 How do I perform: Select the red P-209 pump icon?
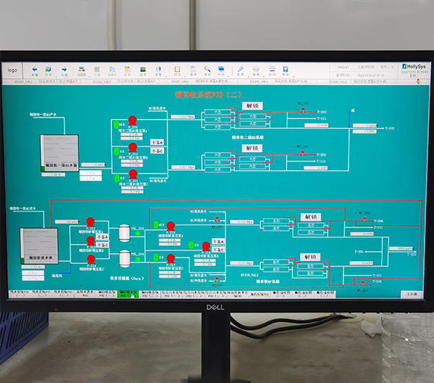coord(133,120)
